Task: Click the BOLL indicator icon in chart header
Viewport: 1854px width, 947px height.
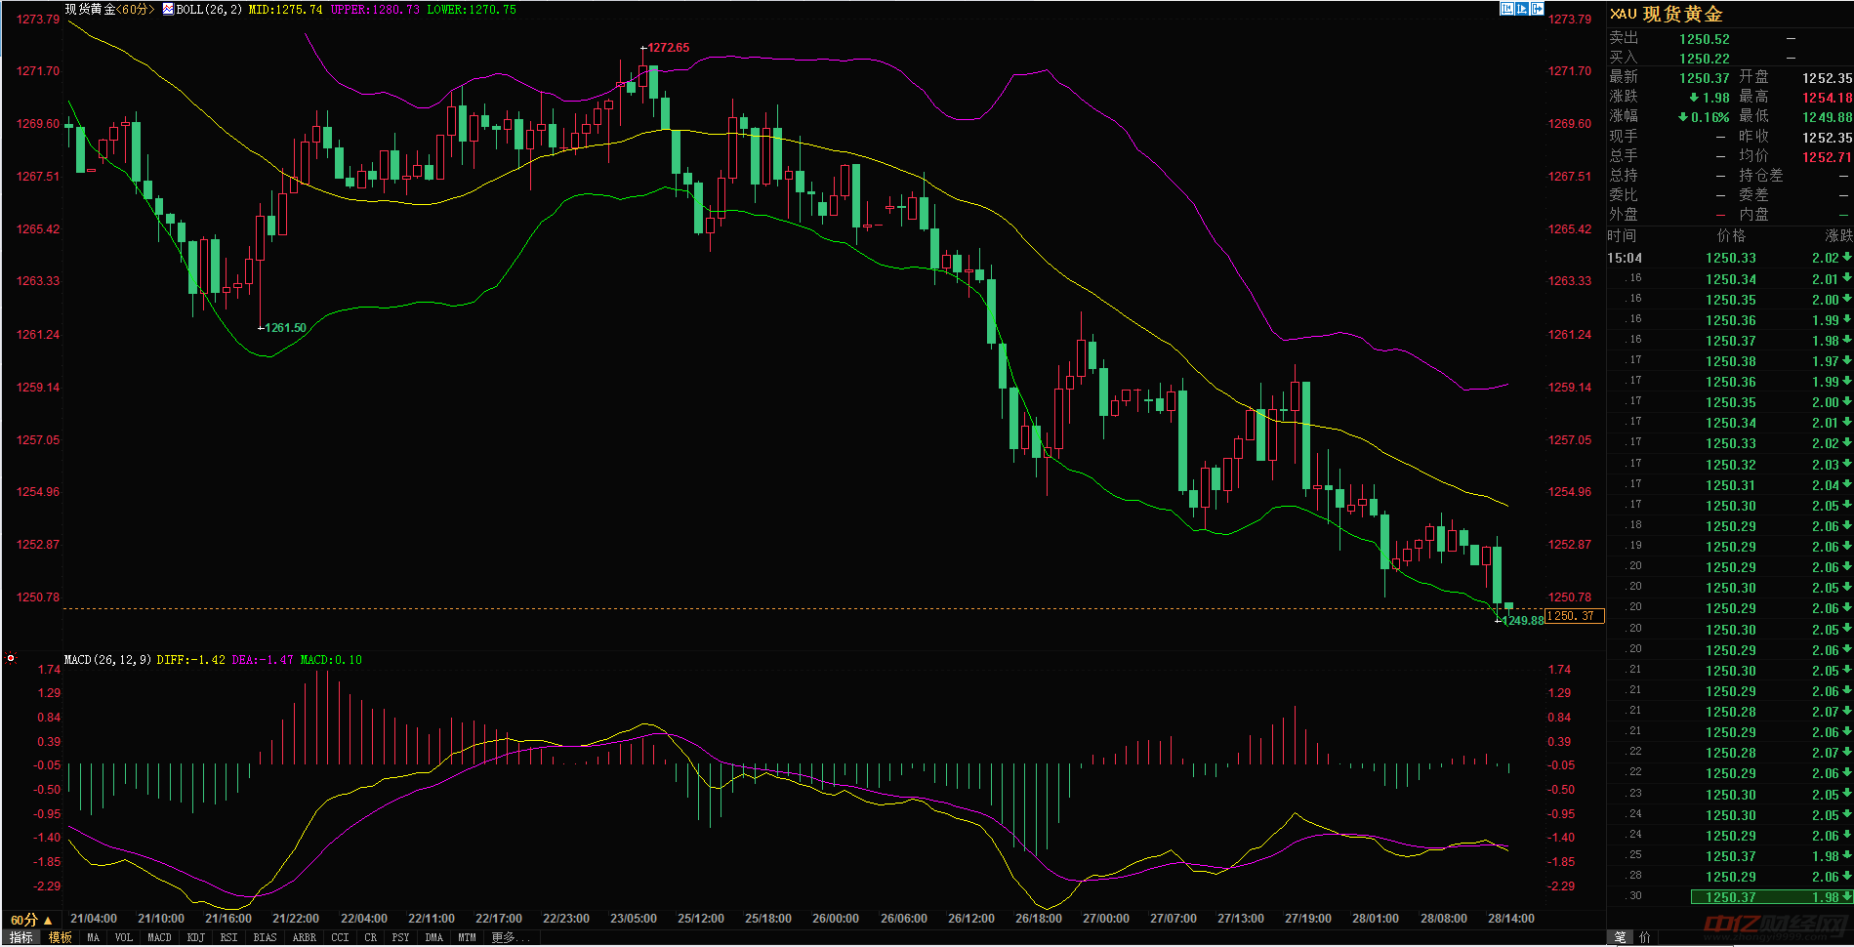Action: tap(168, 9)
